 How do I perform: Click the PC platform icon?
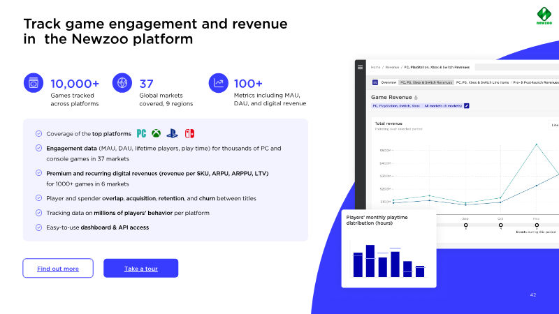[x=141, y=133]
